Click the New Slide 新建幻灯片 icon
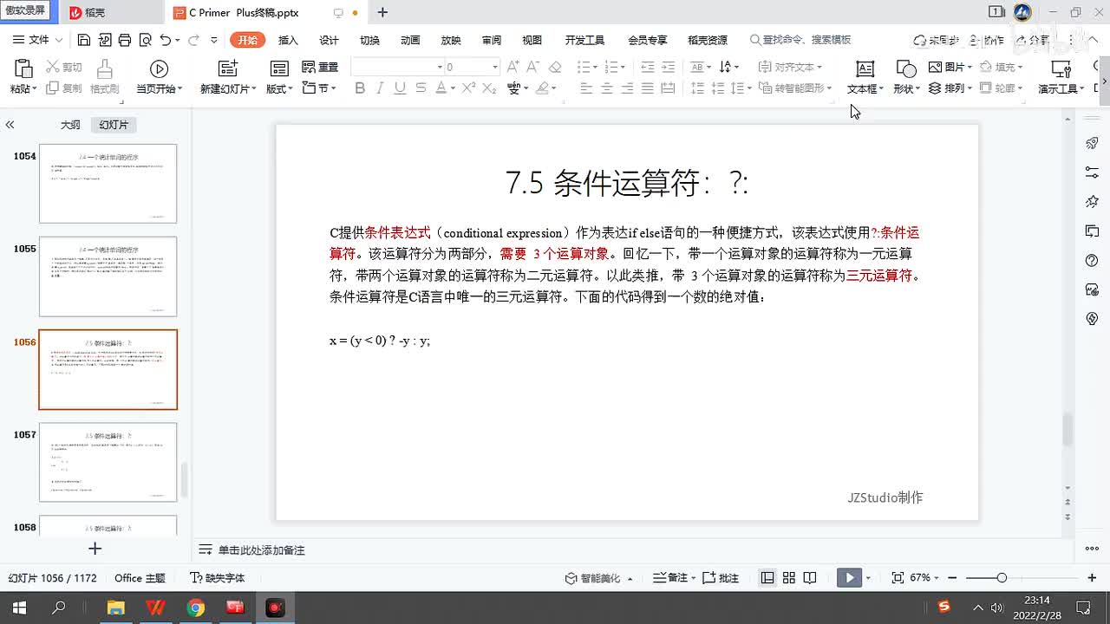The image size is (1110, 624). point(227,69)
